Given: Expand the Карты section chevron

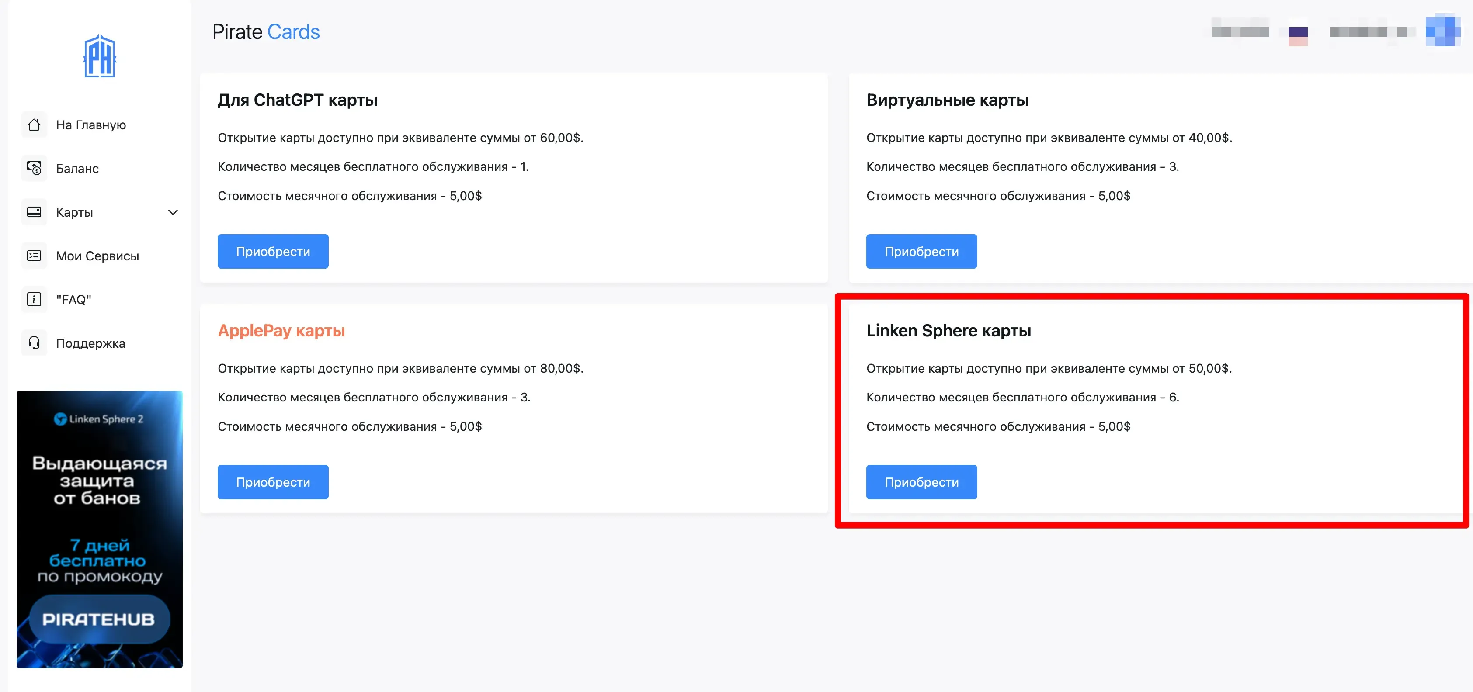Looking at the screenshot, I should tap(173, 212).
